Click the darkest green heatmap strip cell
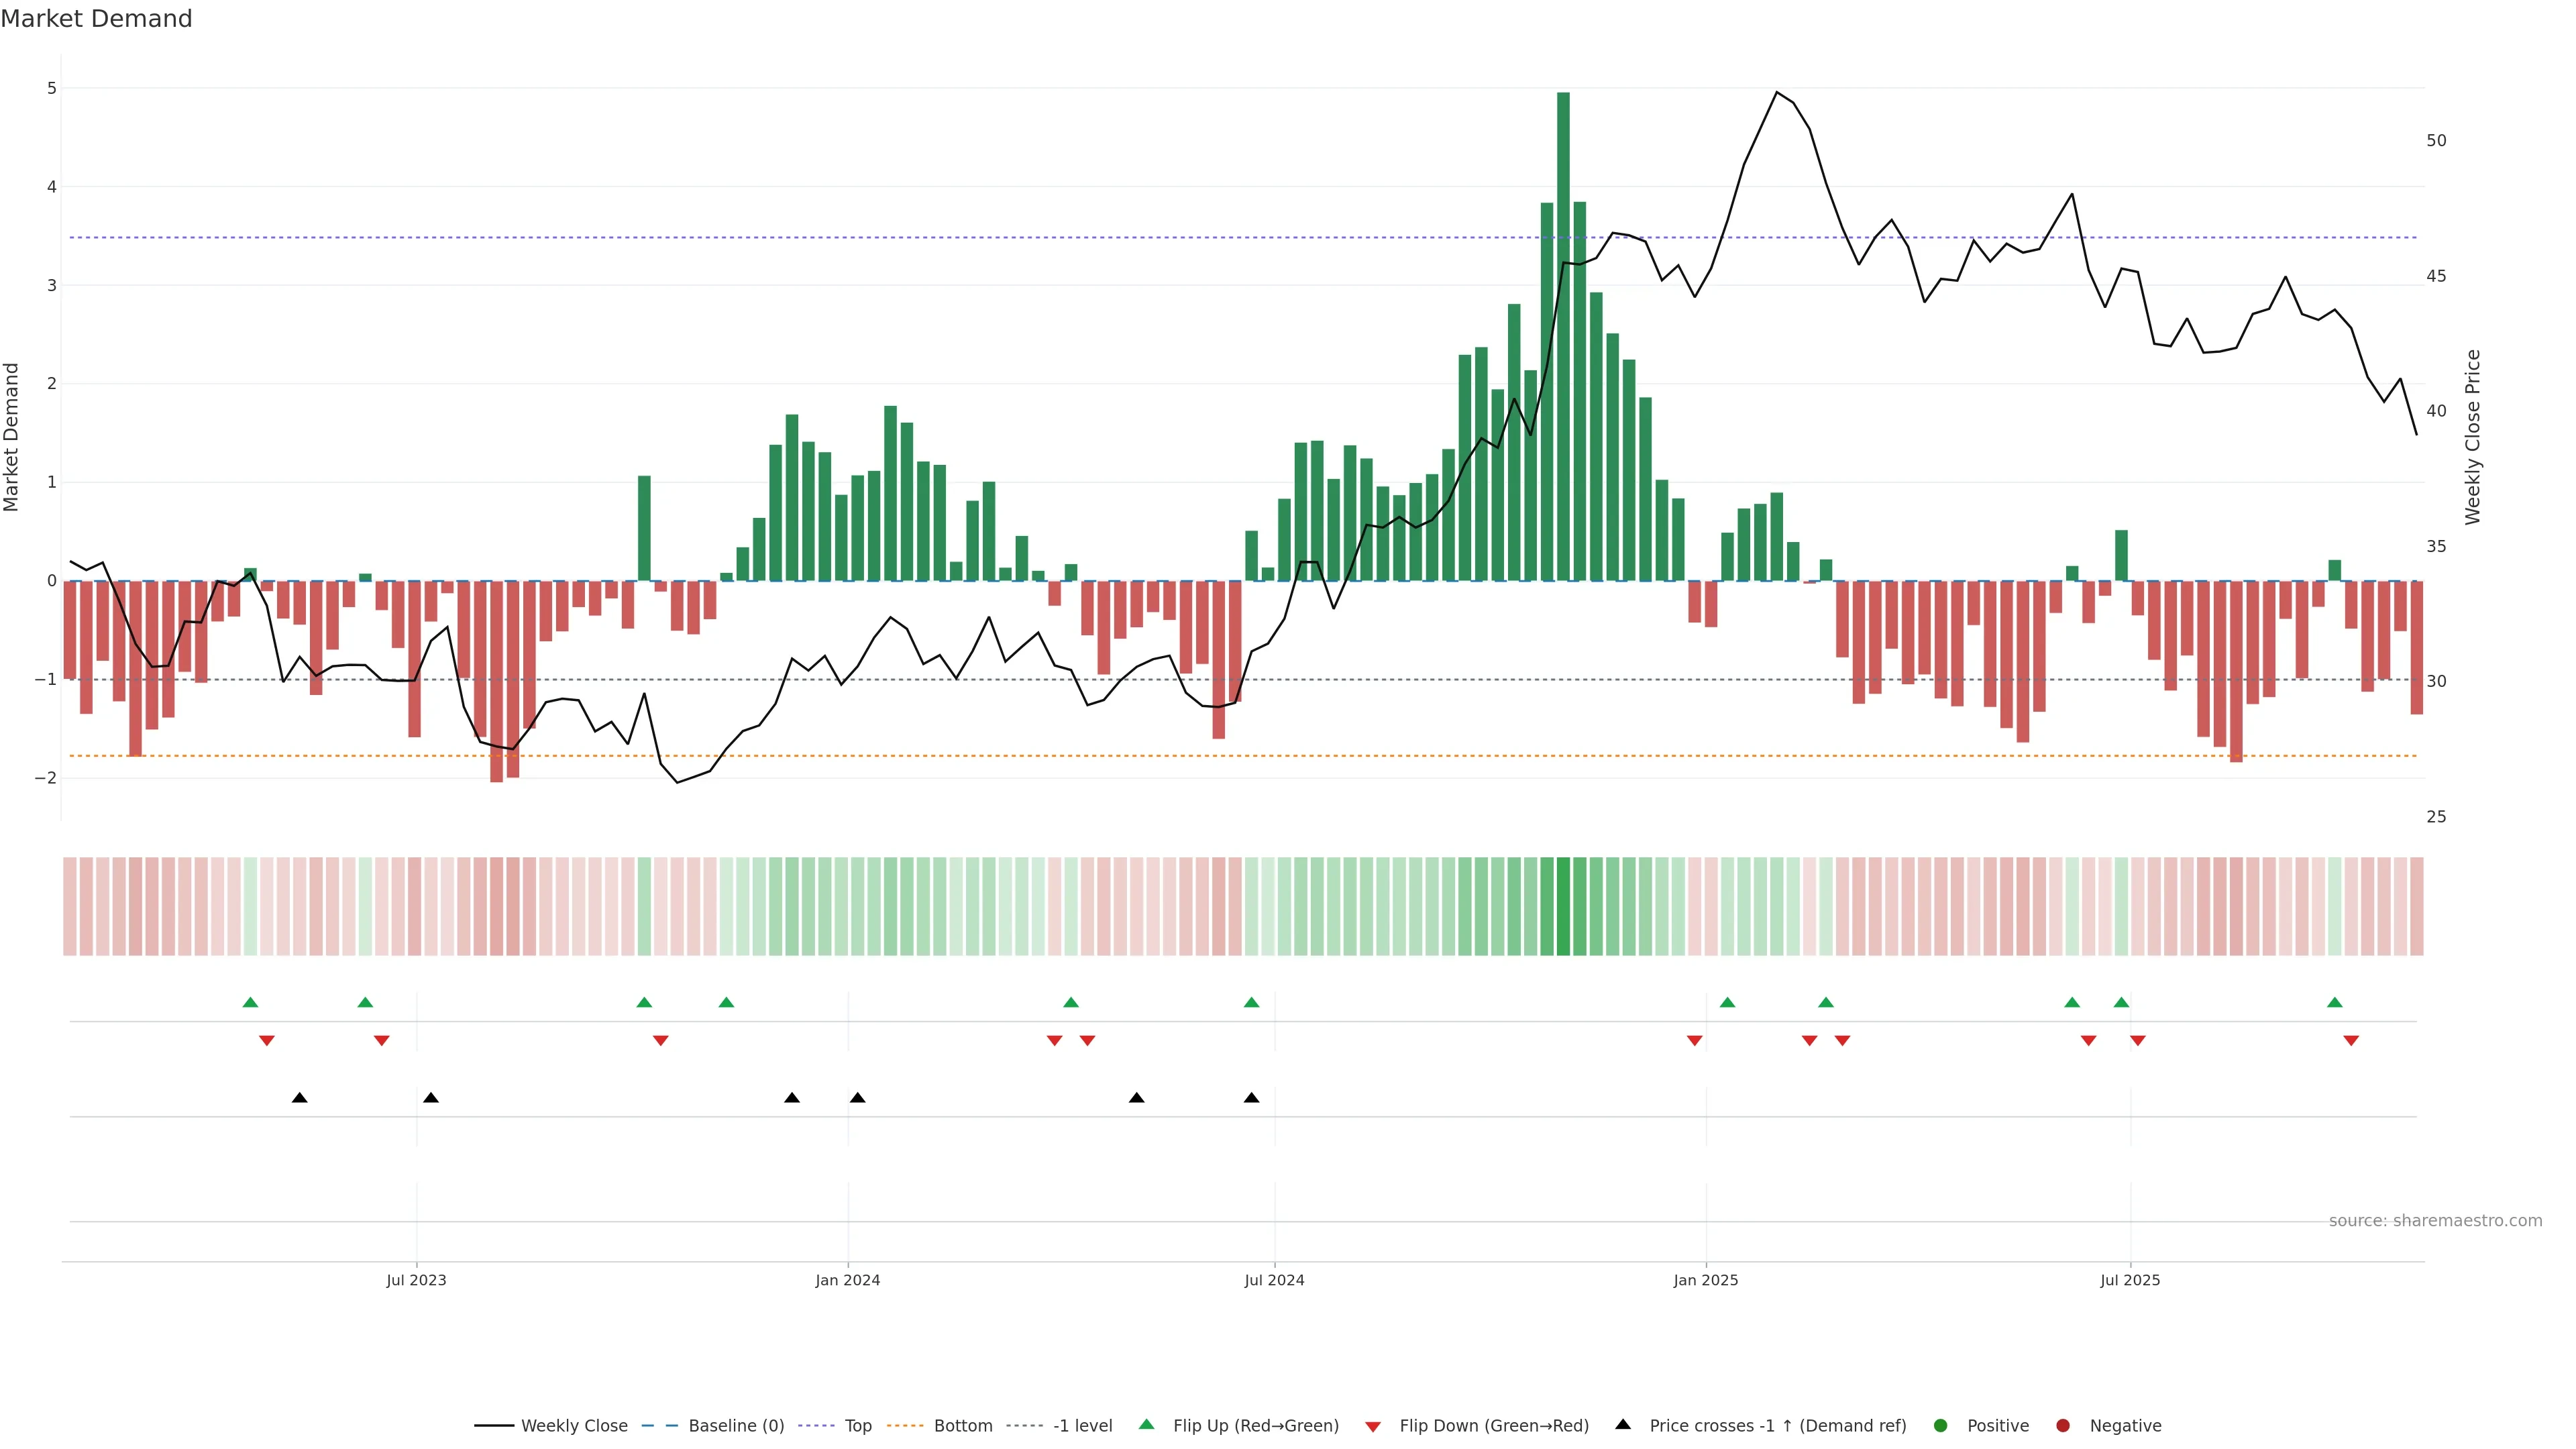Screen dimensions: 2576x1449 1563,906
